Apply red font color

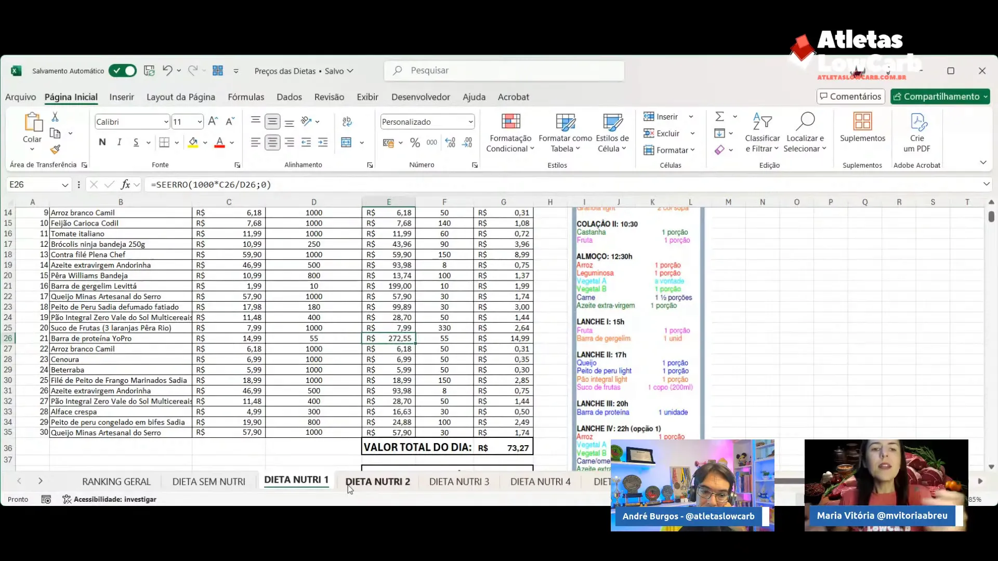(x=219, y=142)
